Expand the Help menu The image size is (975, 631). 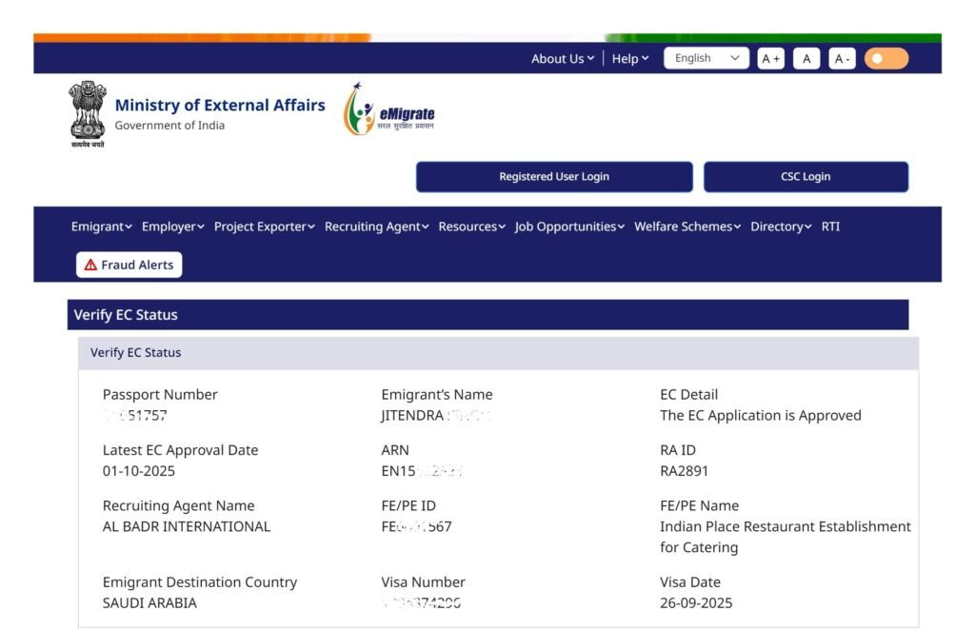(629, 59)
